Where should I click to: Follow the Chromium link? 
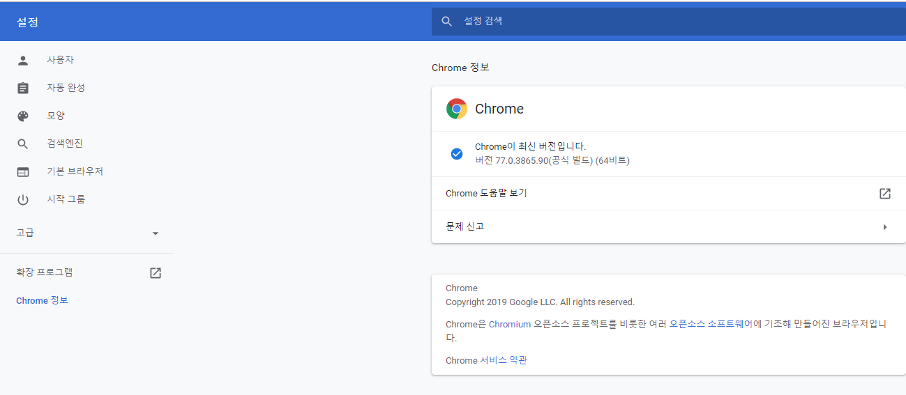(510, 324)
